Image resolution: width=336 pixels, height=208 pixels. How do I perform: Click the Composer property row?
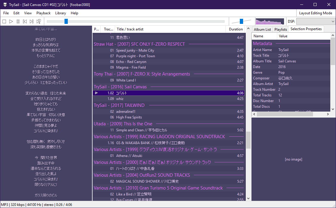point(291,78)
